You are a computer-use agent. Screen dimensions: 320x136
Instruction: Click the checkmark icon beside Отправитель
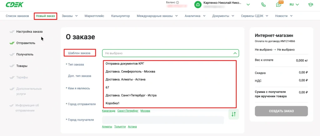pyautogui.click(x=12, y=43)
